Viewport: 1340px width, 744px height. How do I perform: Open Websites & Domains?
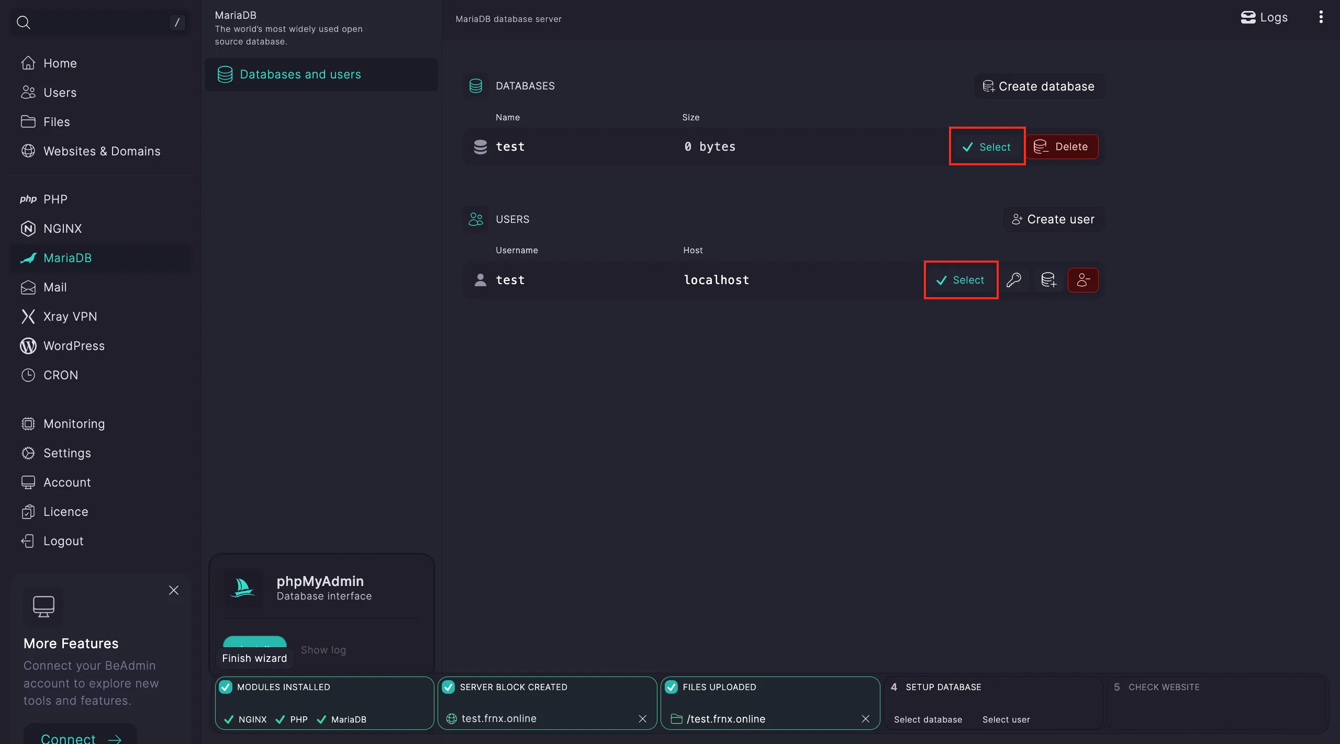click(x=101, y=151)
